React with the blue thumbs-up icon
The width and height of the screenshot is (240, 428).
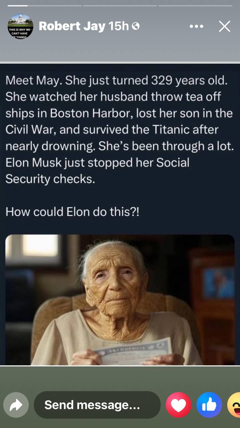[x=209, y=405]
